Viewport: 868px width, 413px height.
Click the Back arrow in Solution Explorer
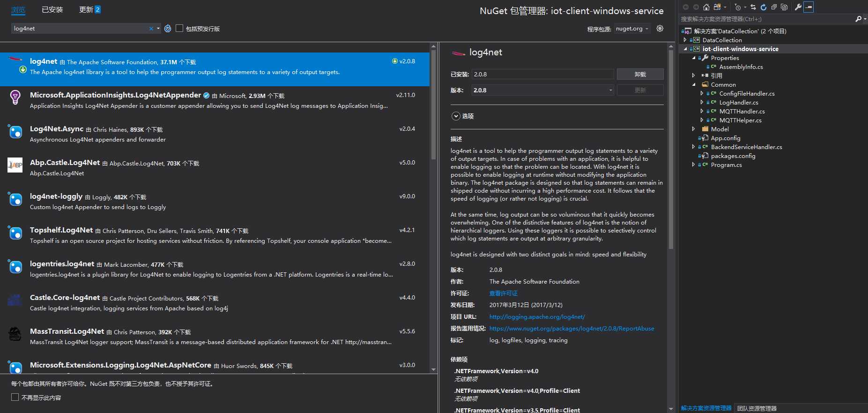click(x=686, y=7)
